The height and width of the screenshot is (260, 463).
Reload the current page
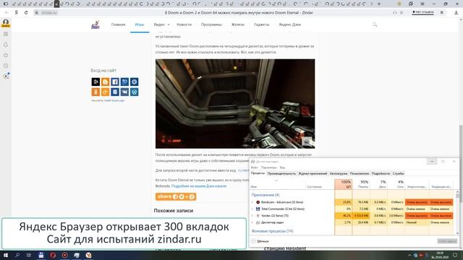tap(26, 13)
